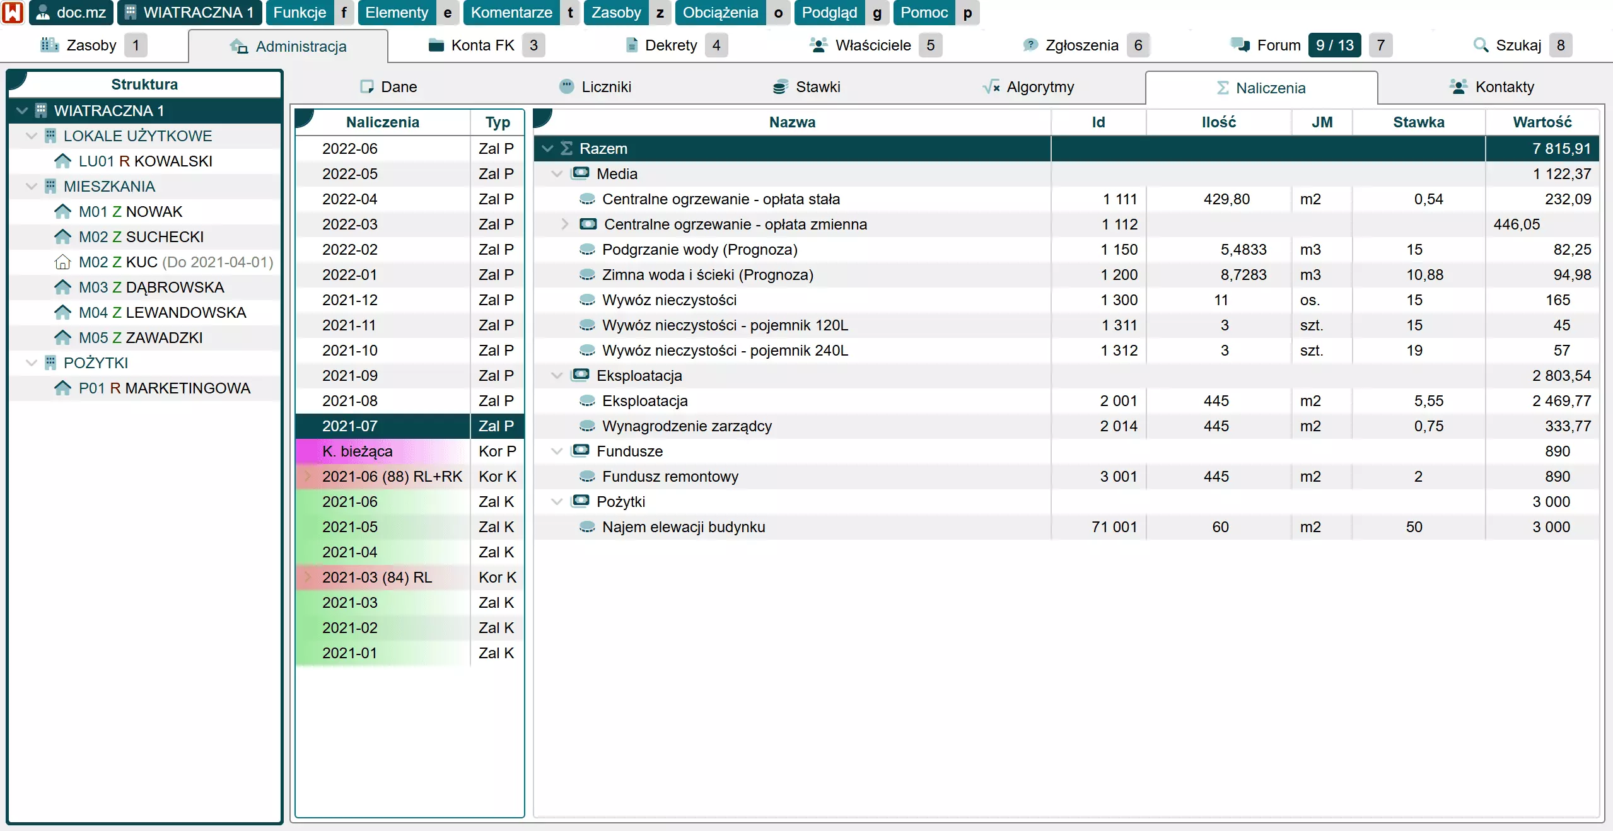Collapse the Pożytki category in the table
Viewport: 1613px width, 831px height.
pyautogui.click(x=557, y=502)
